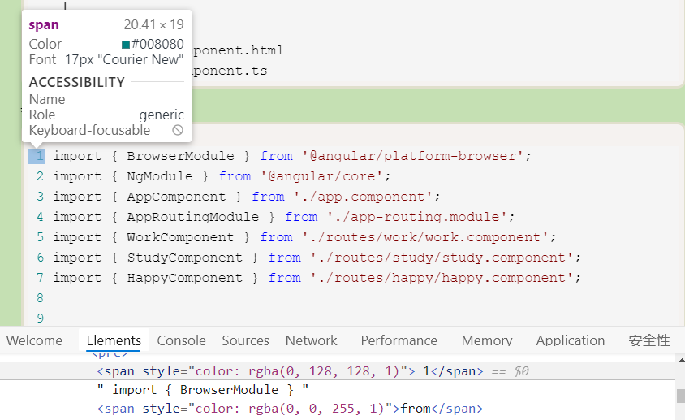Click line number 3 in the code

41,197
